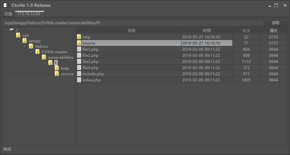Image resolution: width=290 pixels, height=155 pixels.
Task: Select the 172.16.12.83 tab
Action: click(x=29, y=14)
